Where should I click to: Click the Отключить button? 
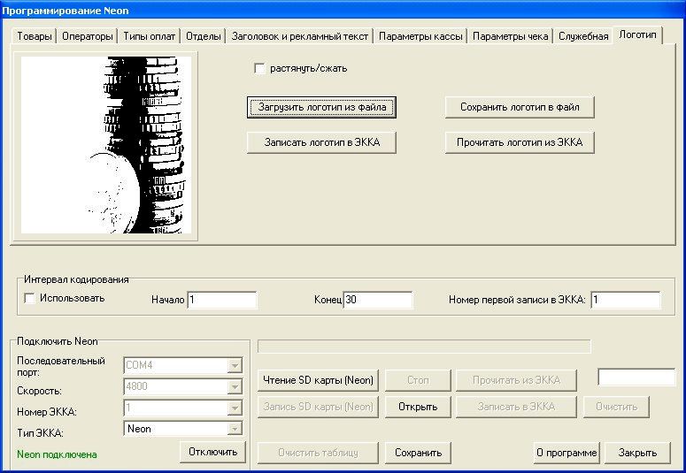212,452
